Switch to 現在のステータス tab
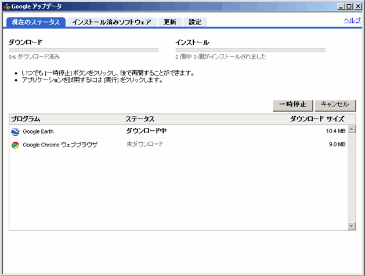 coord(35,22)
